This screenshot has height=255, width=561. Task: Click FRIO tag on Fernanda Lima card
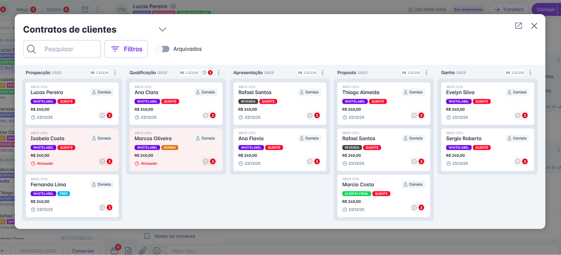tap(63, 194)
